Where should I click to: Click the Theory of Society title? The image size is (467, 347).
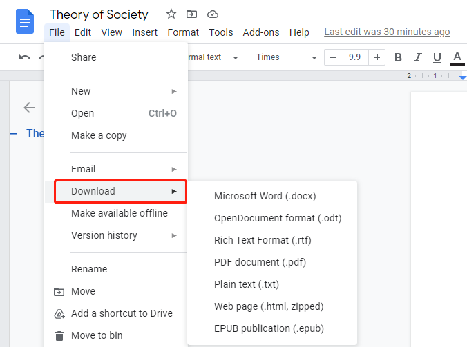tap(99, 14)
